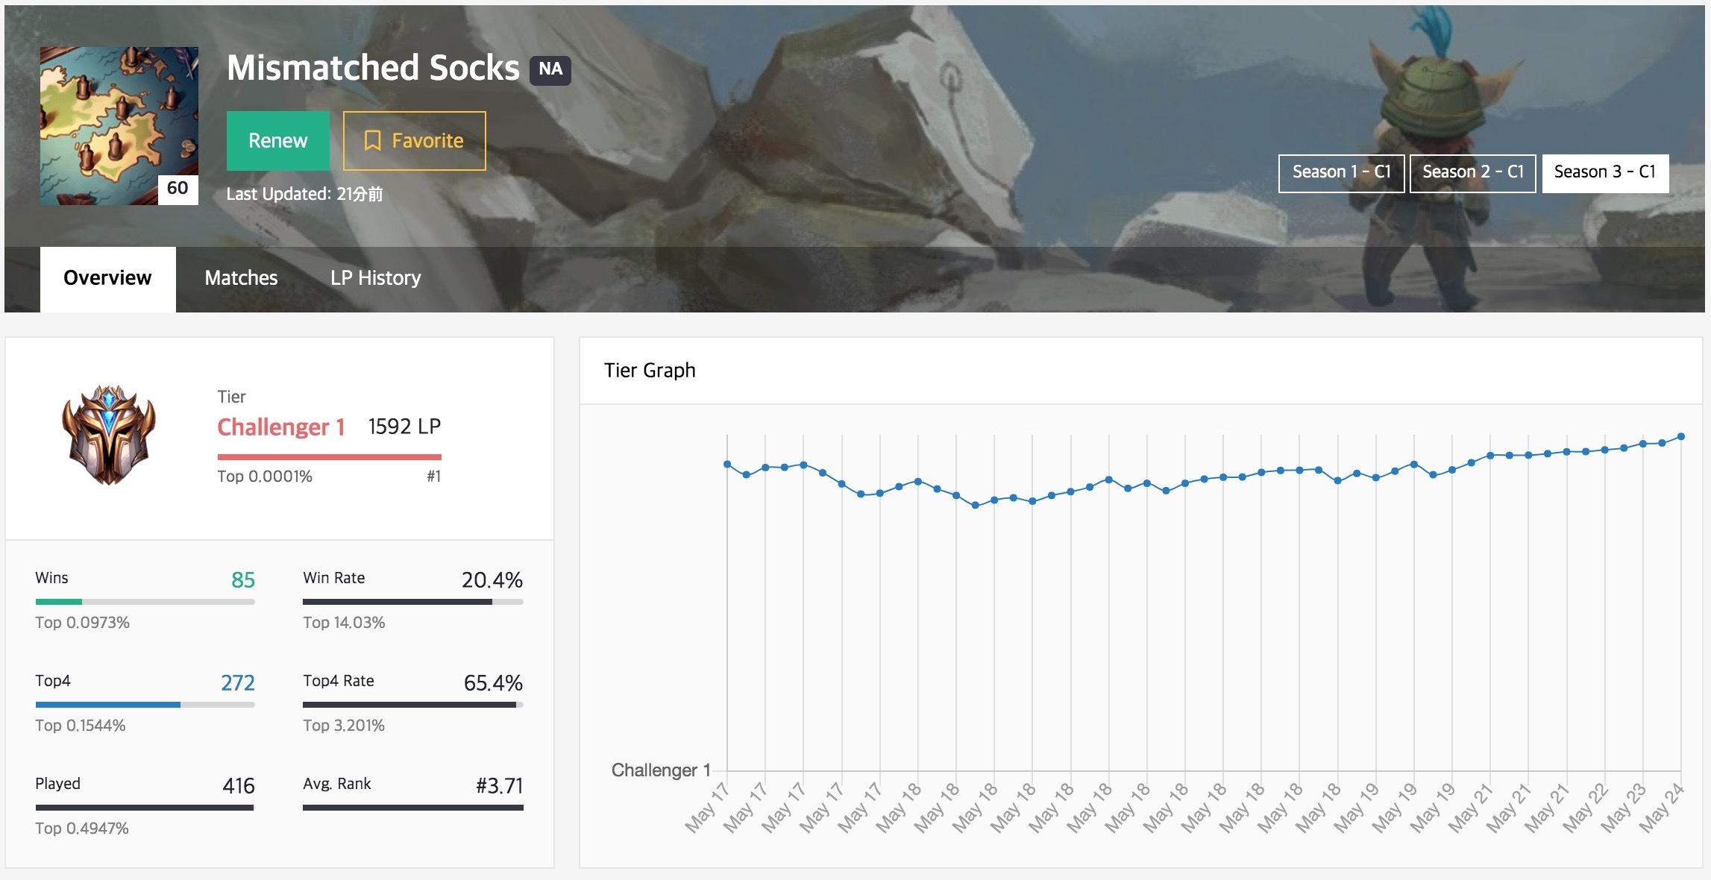Click the blue Top4 progress bar
The height and width of the screenshot is (880, 1711).
107,705
